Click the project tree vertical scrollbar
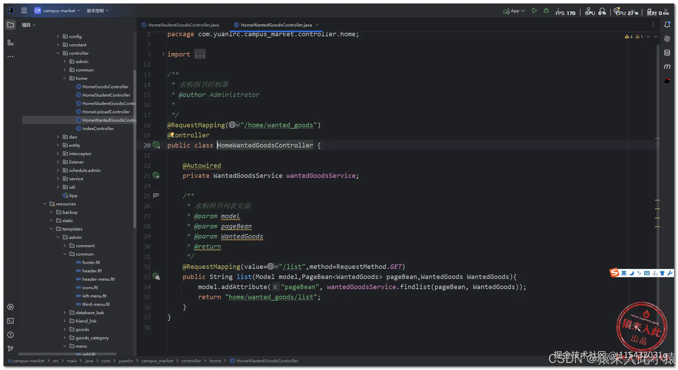This screenshot has height=370, width=678. (135, 149)
